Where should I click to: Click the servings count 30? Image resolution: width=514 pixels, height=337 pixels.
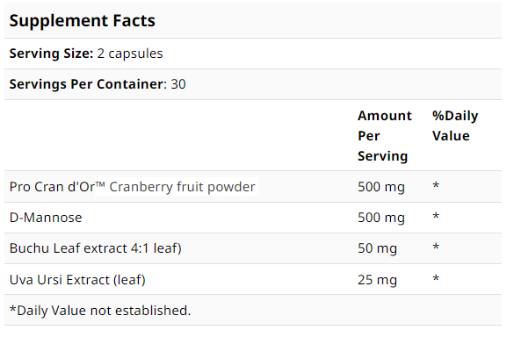[x=178, y=84]
